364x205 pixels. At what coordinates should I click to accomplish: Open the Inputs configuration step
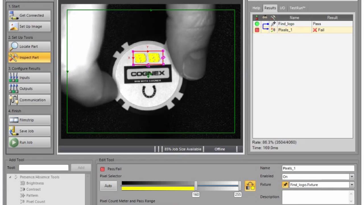30,77
